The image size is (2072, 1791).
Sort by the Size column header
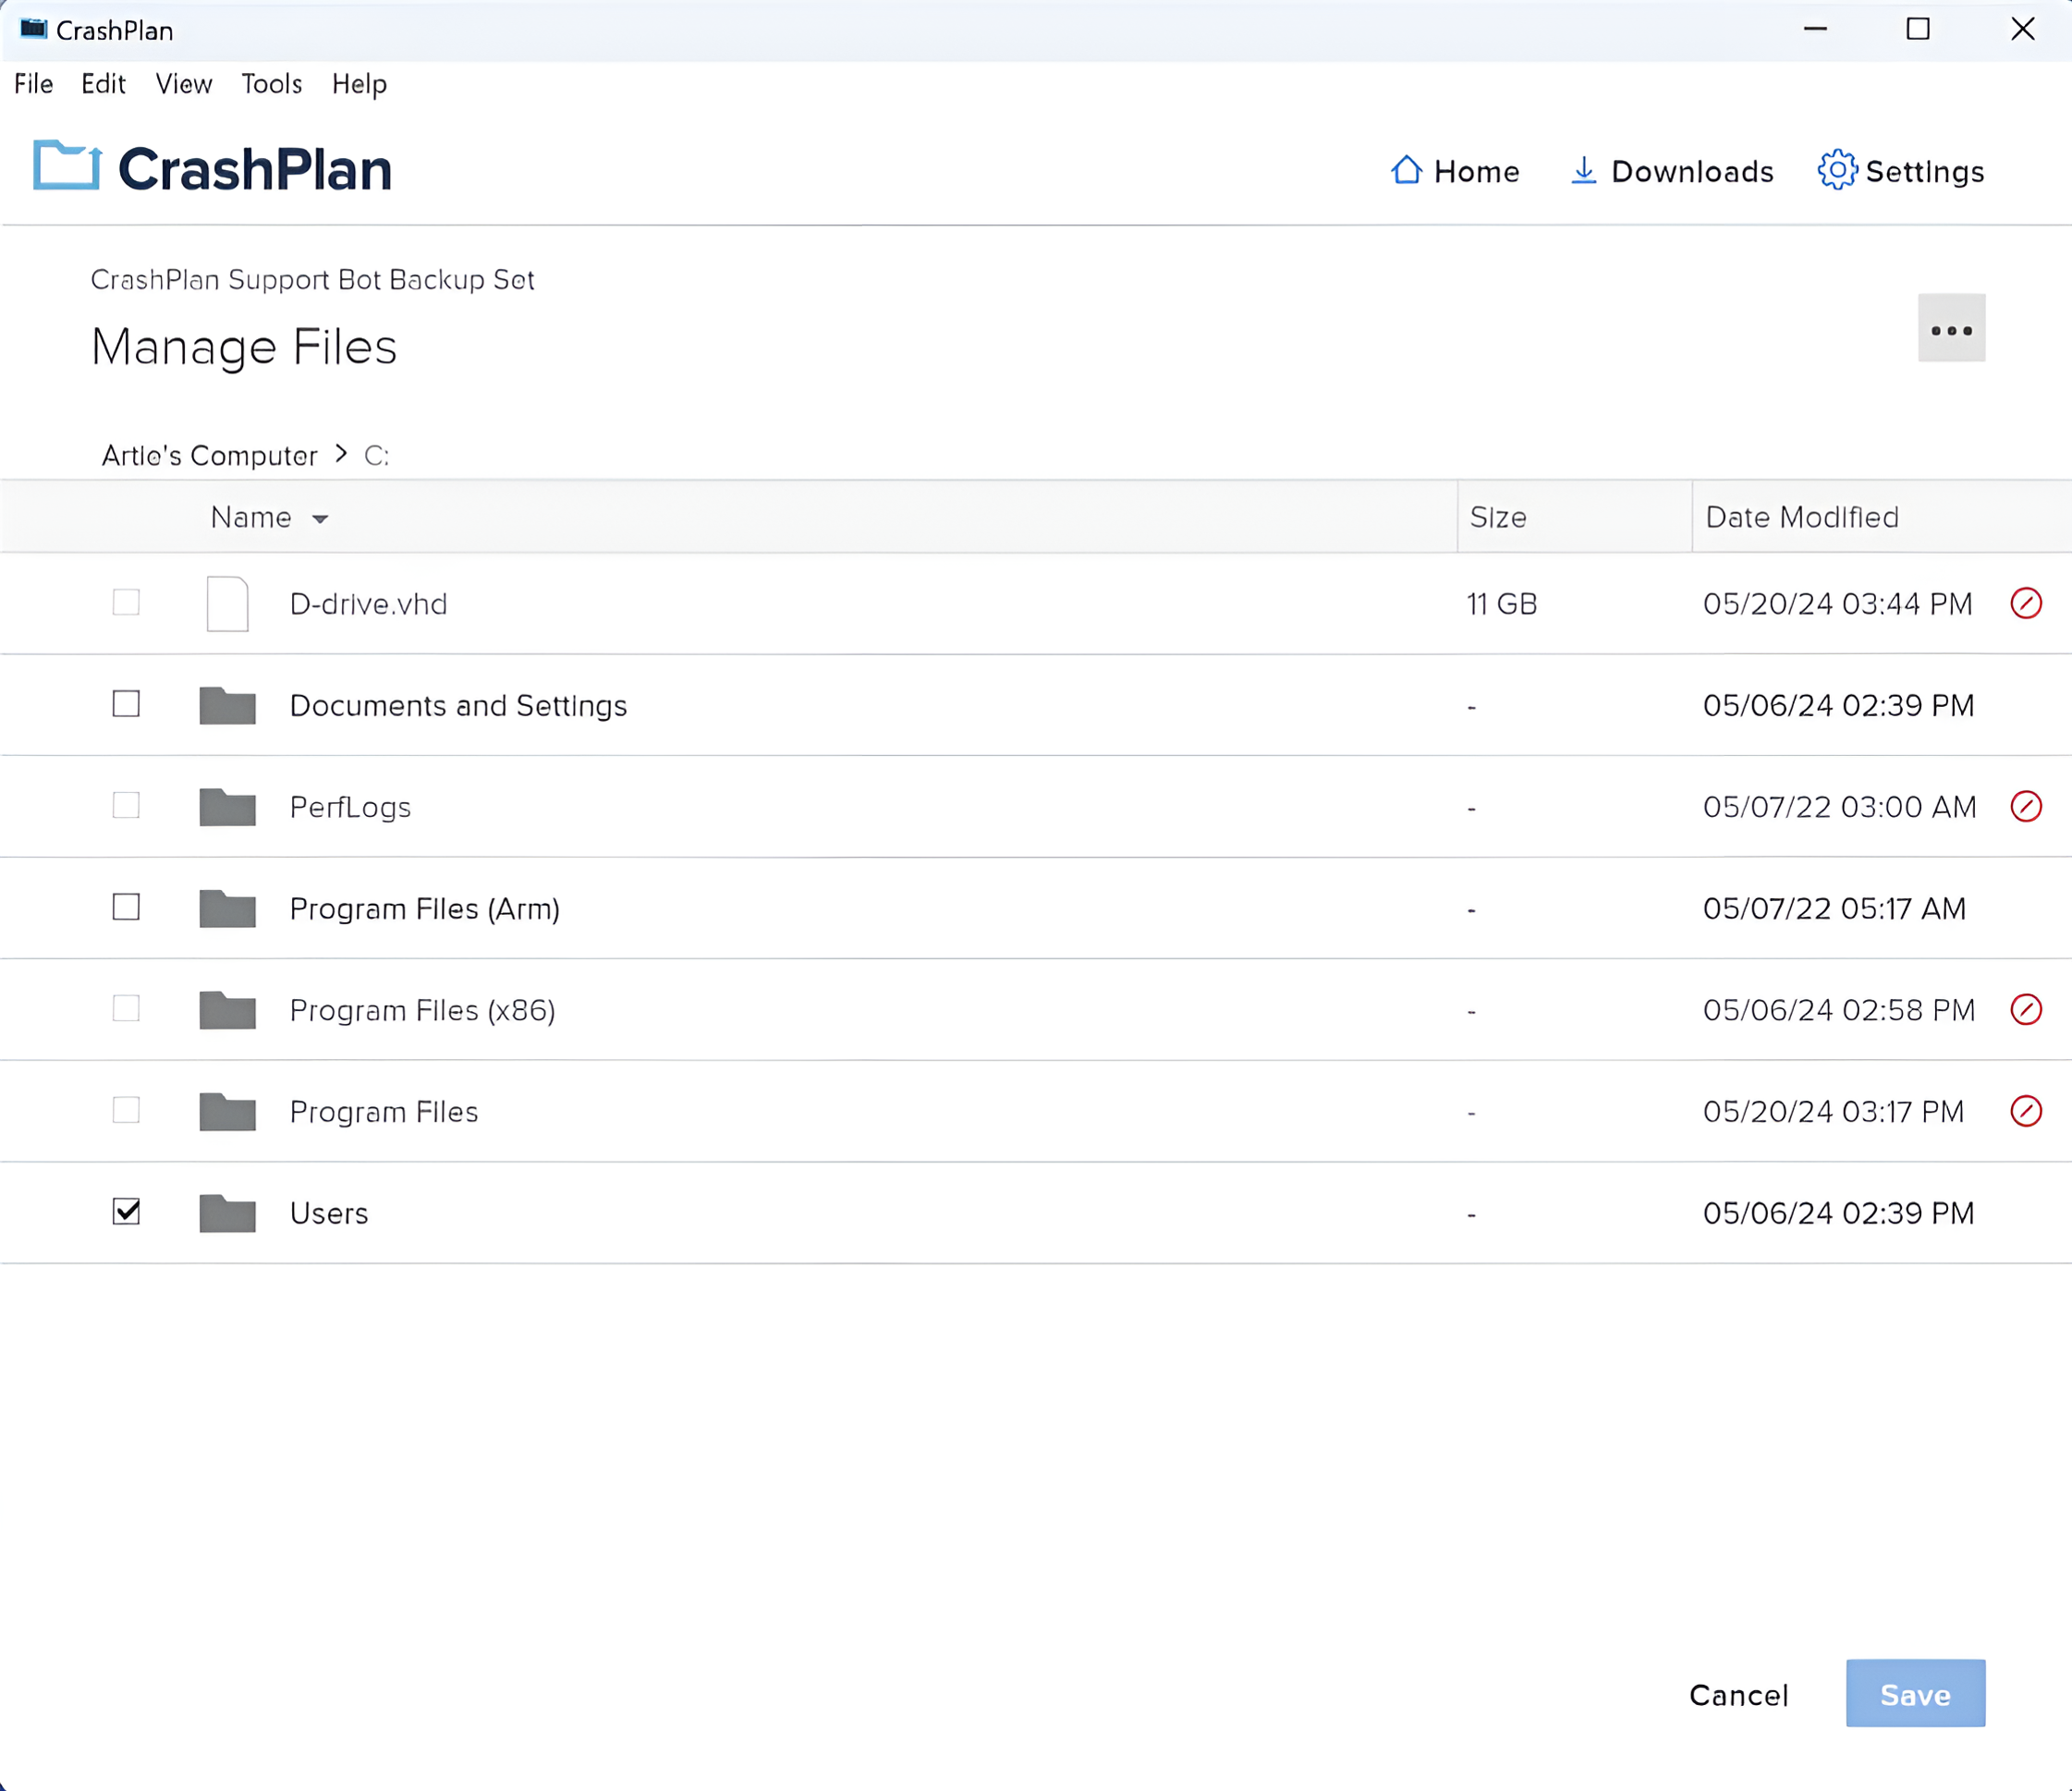pyautogui.click(x=1498, y=517)
